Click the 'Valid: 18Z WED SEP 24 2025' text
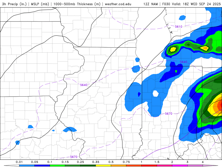 click(x=196, y=4)
